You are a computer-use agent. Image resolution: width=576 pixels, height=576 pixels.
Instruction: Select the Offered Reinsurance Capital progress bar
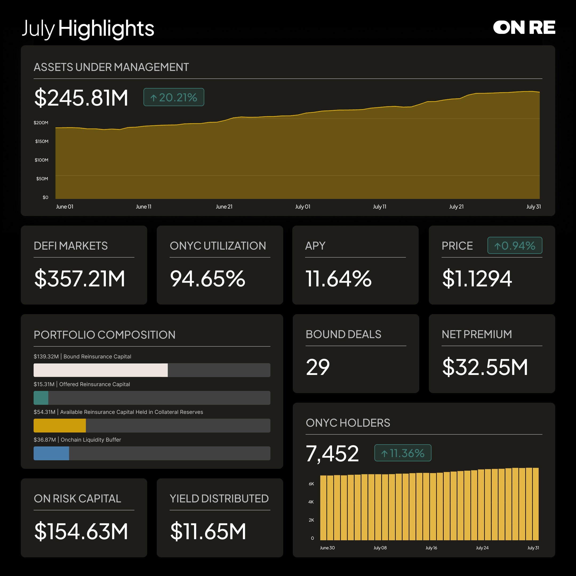click(x=152, y=398)
